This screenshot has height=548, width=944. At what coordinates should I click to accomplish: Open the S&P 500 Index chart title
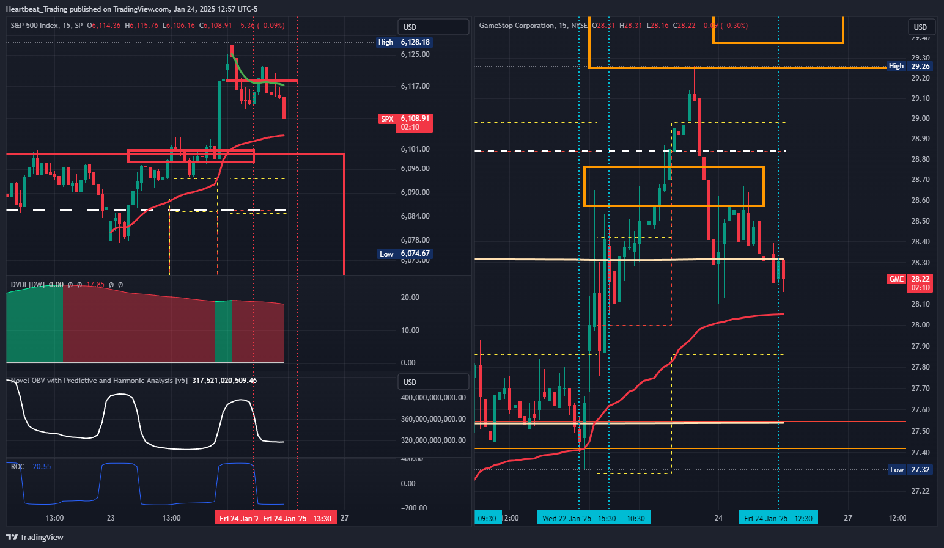46,26
